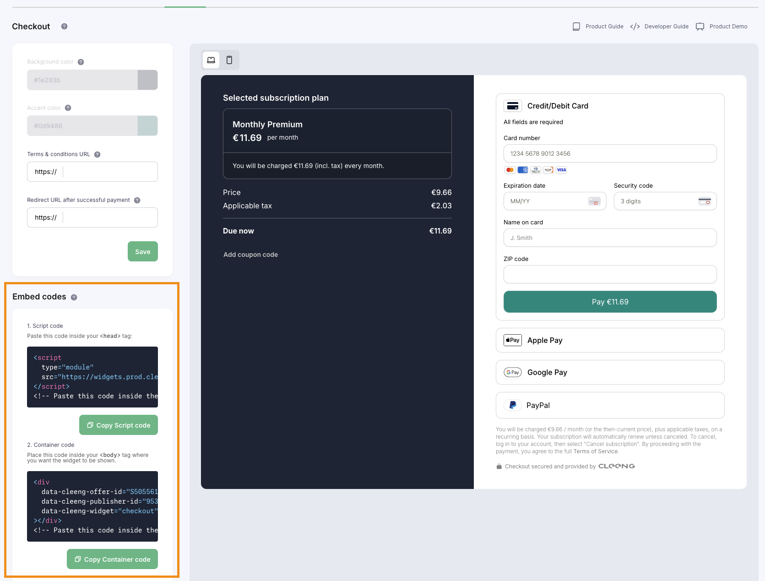The image size is (765, 581).
Task: Save the checkout settings
Action: [x=143, y=251]
